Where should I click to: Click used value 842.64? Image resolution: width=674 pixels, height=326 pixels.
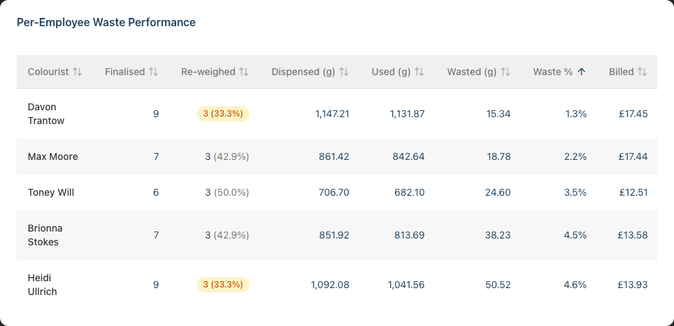point(408,156)
